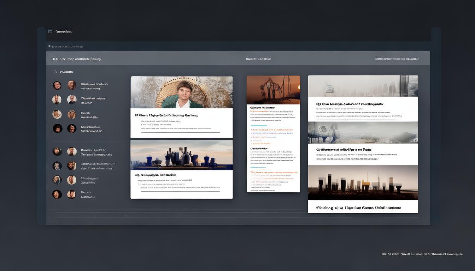This screenshot has height=271, width=475.
Task: Click the small icon starting the breadcrumb bar
Action: coord(49,46)
